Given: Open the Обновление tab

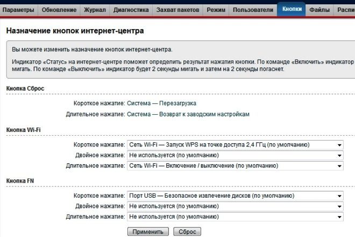Looking at the screenshot, I should (59, 10).
